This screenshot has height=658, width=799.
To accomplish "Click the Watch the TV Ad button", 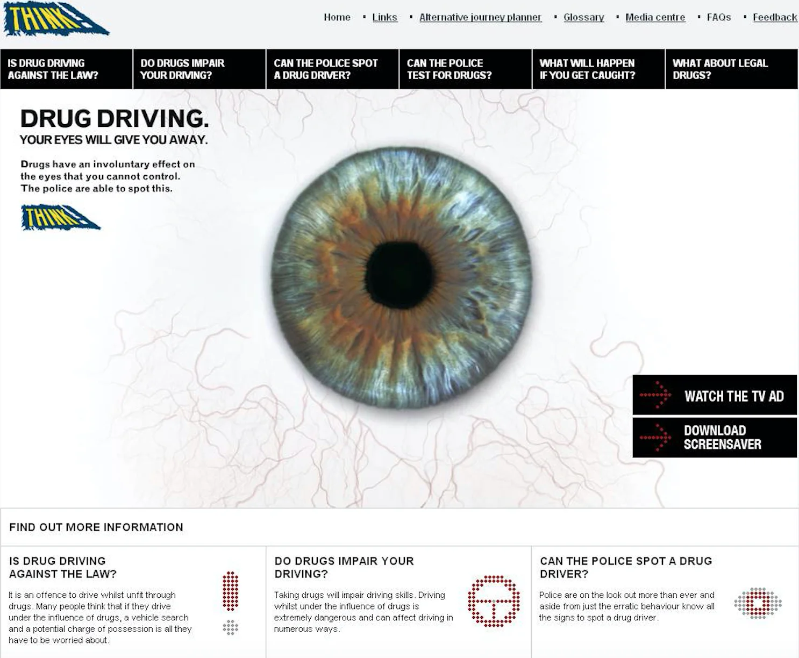I will click(x=715, y=395).
